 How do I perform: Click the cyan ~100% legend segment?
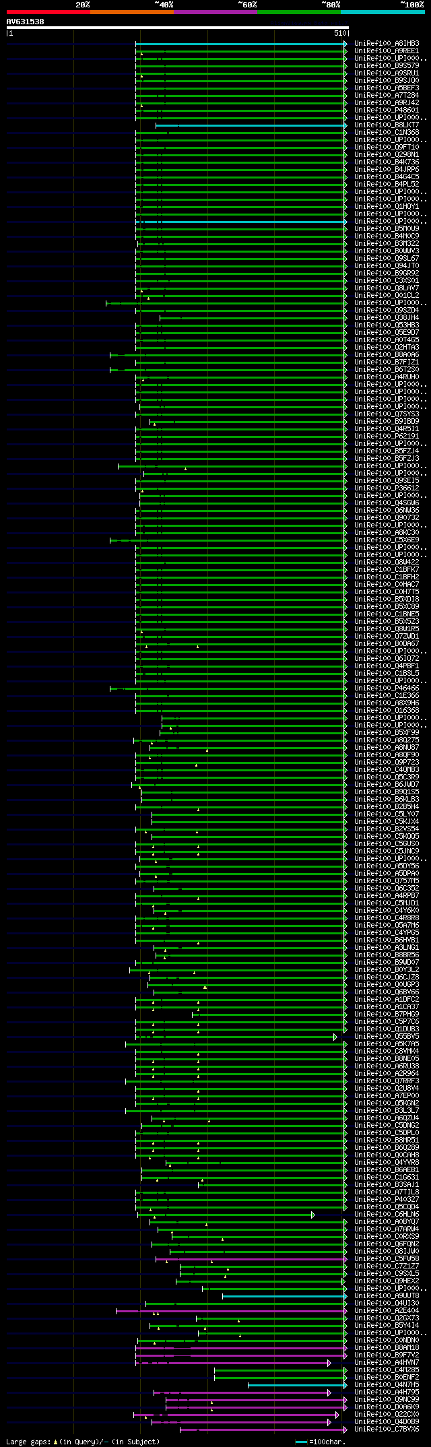pyautogui.click(x=383, y=11)
